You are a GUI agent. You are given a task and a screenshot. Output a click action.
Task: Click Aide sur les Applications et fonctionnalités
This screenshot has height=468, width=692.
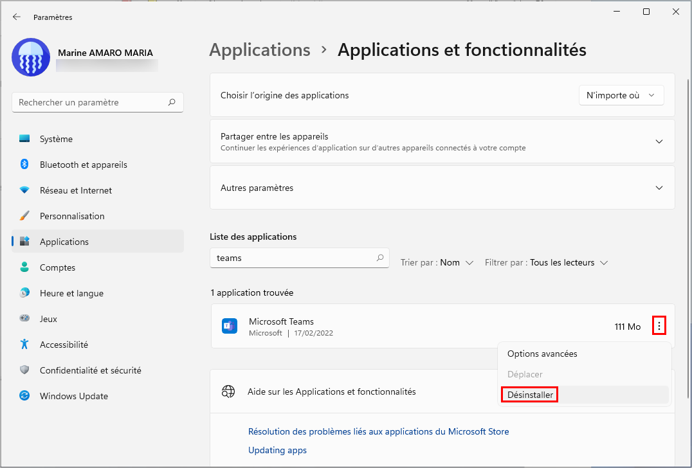pos(331,392)
